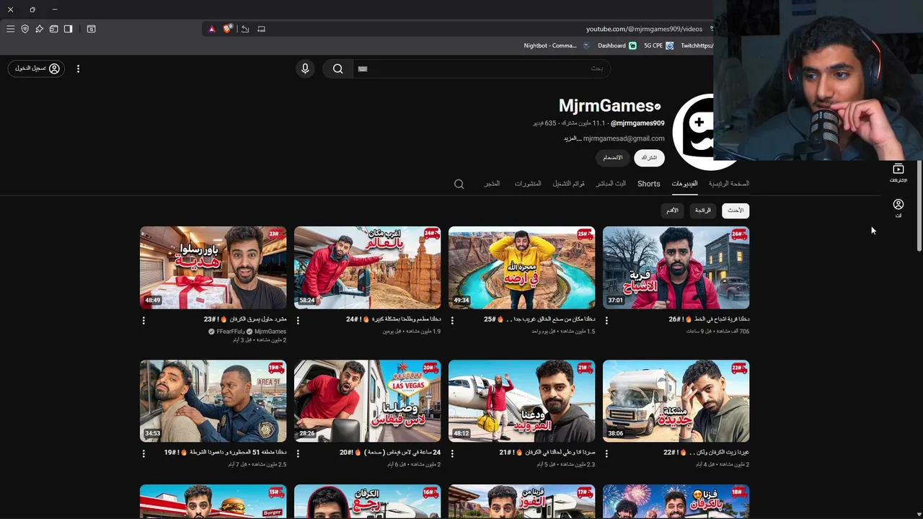Select the Videos tab

[684, 184]
